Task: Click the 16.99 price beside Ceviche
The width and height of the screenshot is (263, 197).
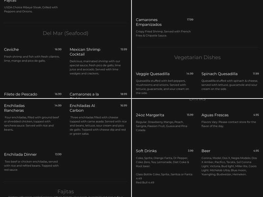Action: tap(58, 50)
